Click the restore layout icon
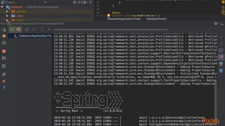 (4, 66)
